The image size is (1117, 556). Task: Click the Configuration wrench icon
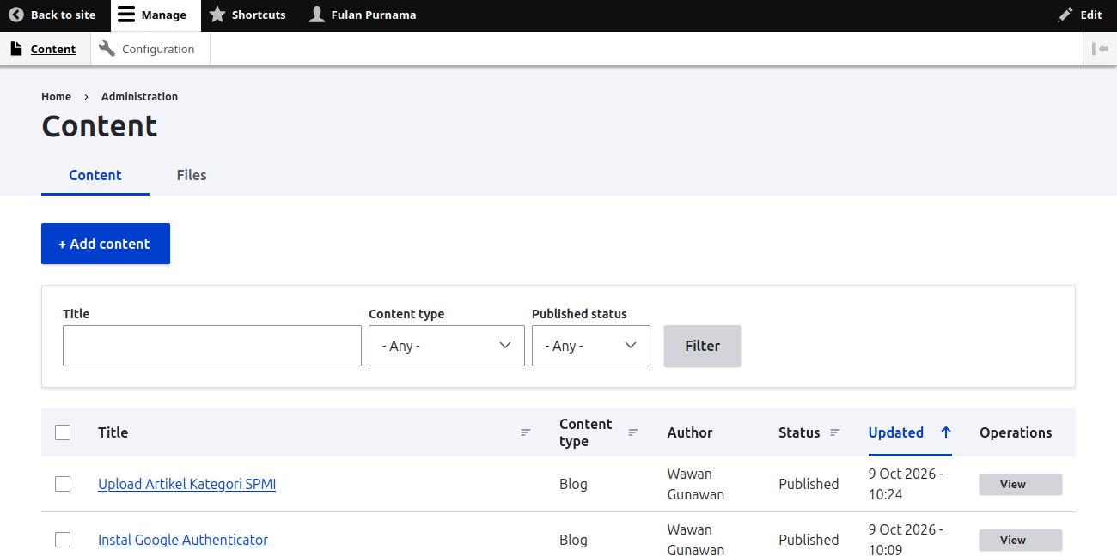(x=107, y=49)
